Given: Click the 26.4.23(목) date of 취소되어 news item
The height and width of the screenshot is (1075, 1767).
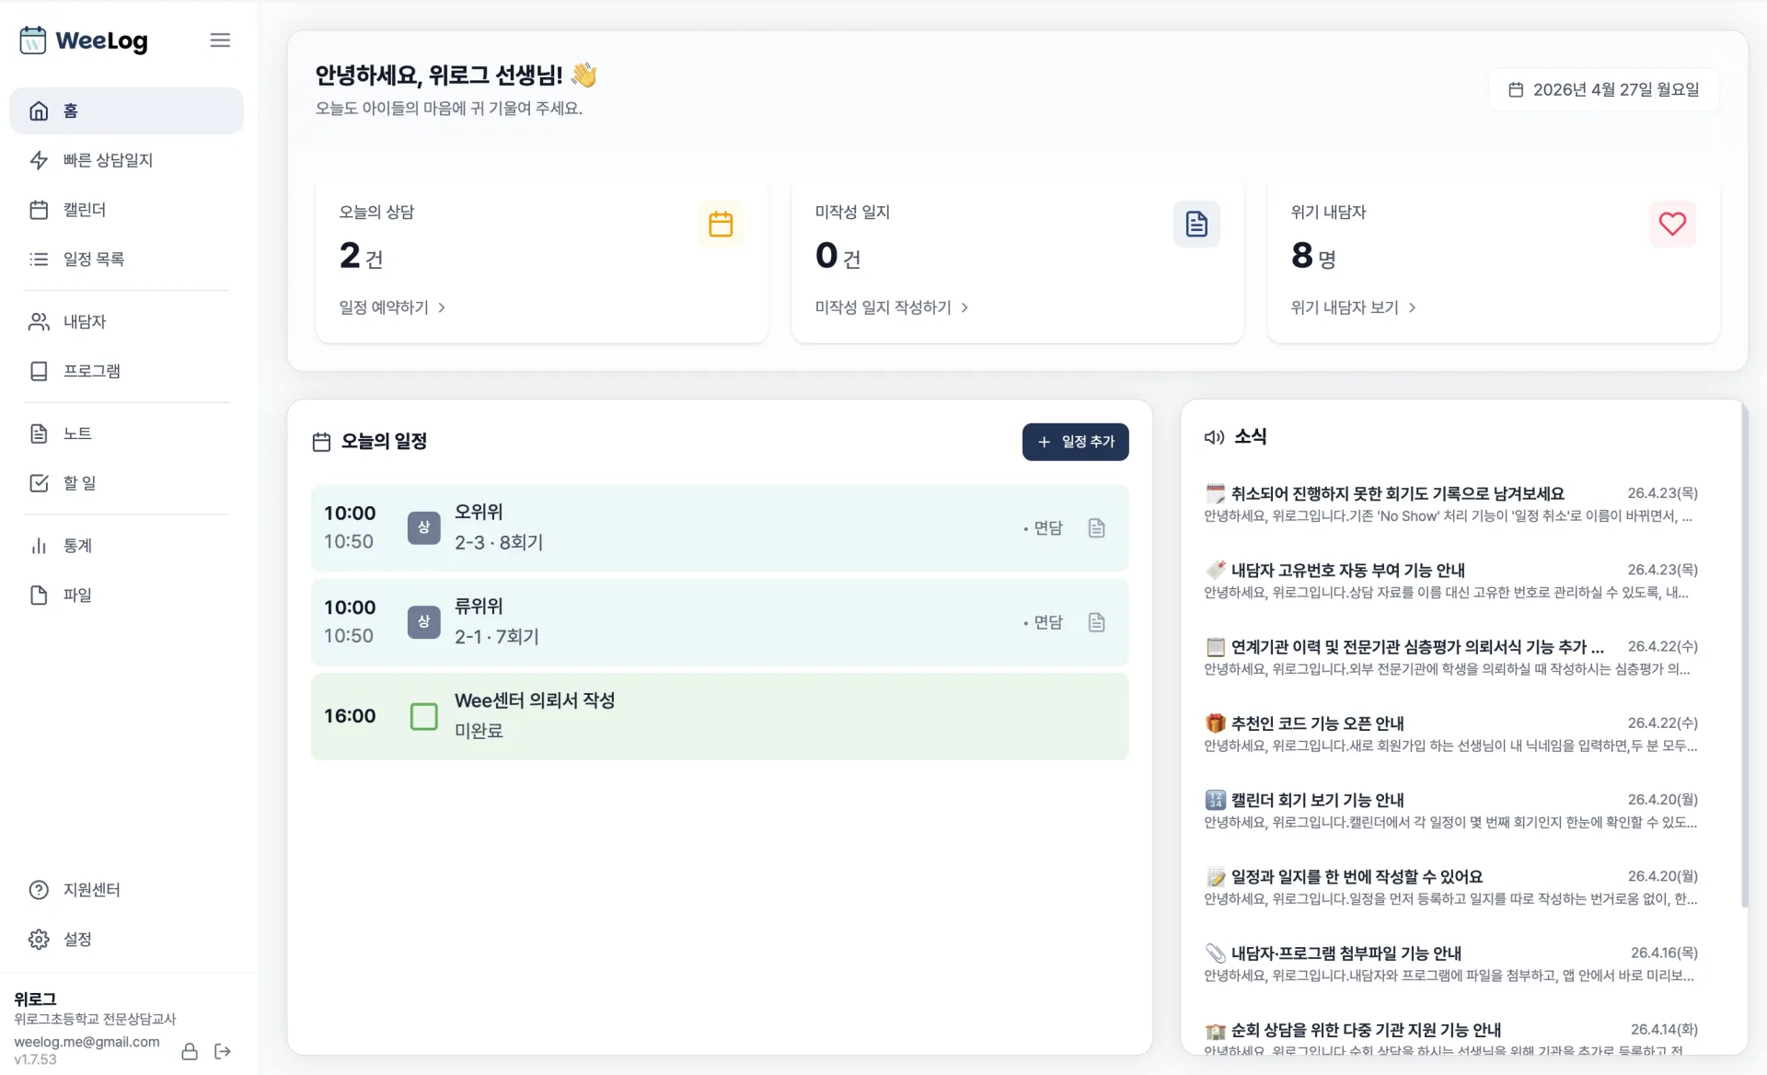Looking at the screenshot, I should 1662,493.
